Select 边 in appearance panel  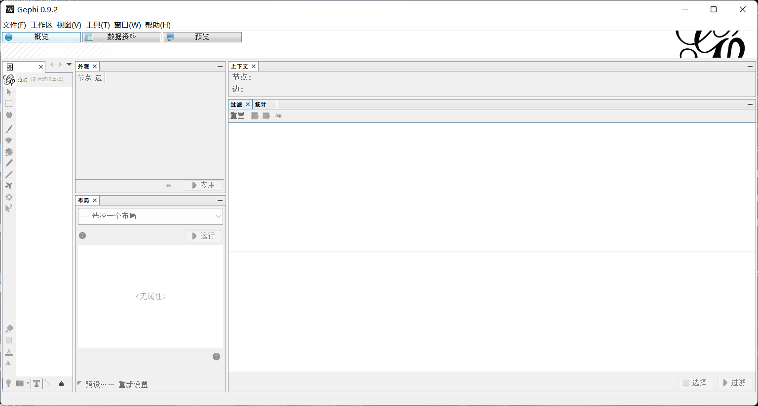click(99, 78)
